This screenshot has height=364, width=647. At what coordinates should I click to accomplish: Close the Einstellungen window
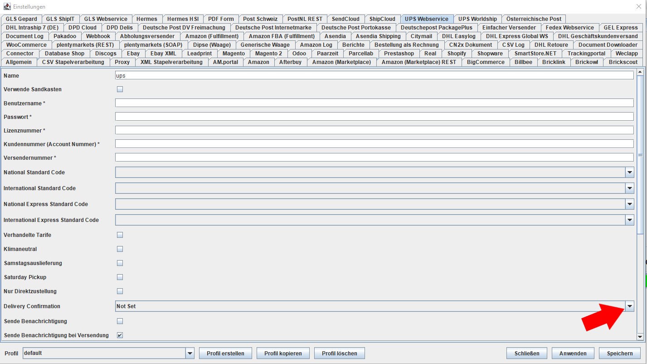[639, 6]
